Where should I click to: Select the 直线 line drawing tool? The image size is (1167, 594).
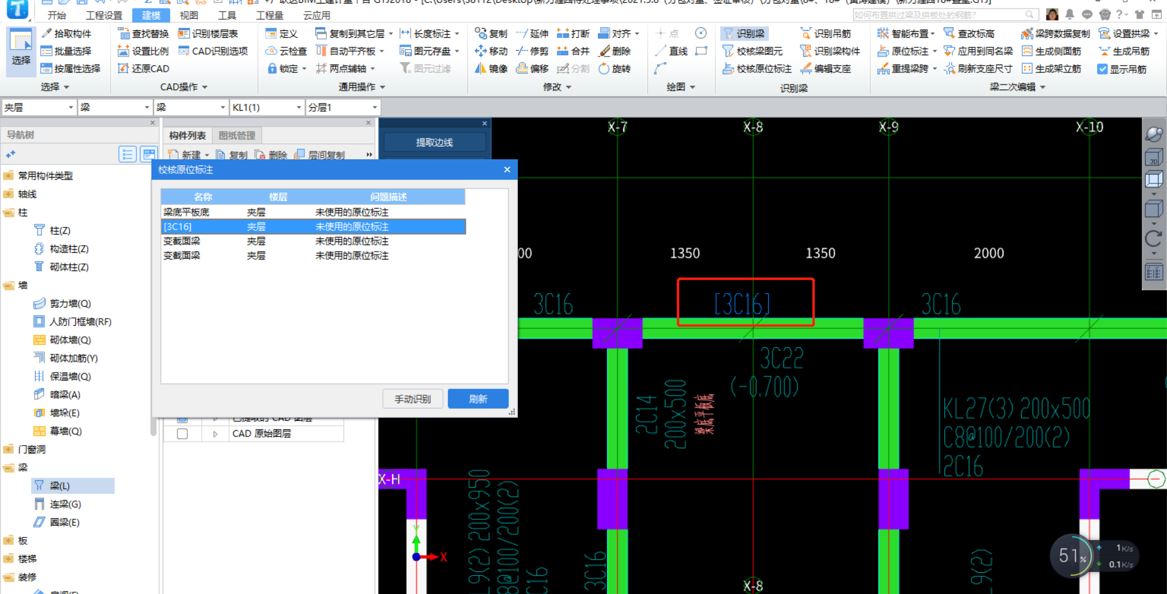[x=671, y=51]
